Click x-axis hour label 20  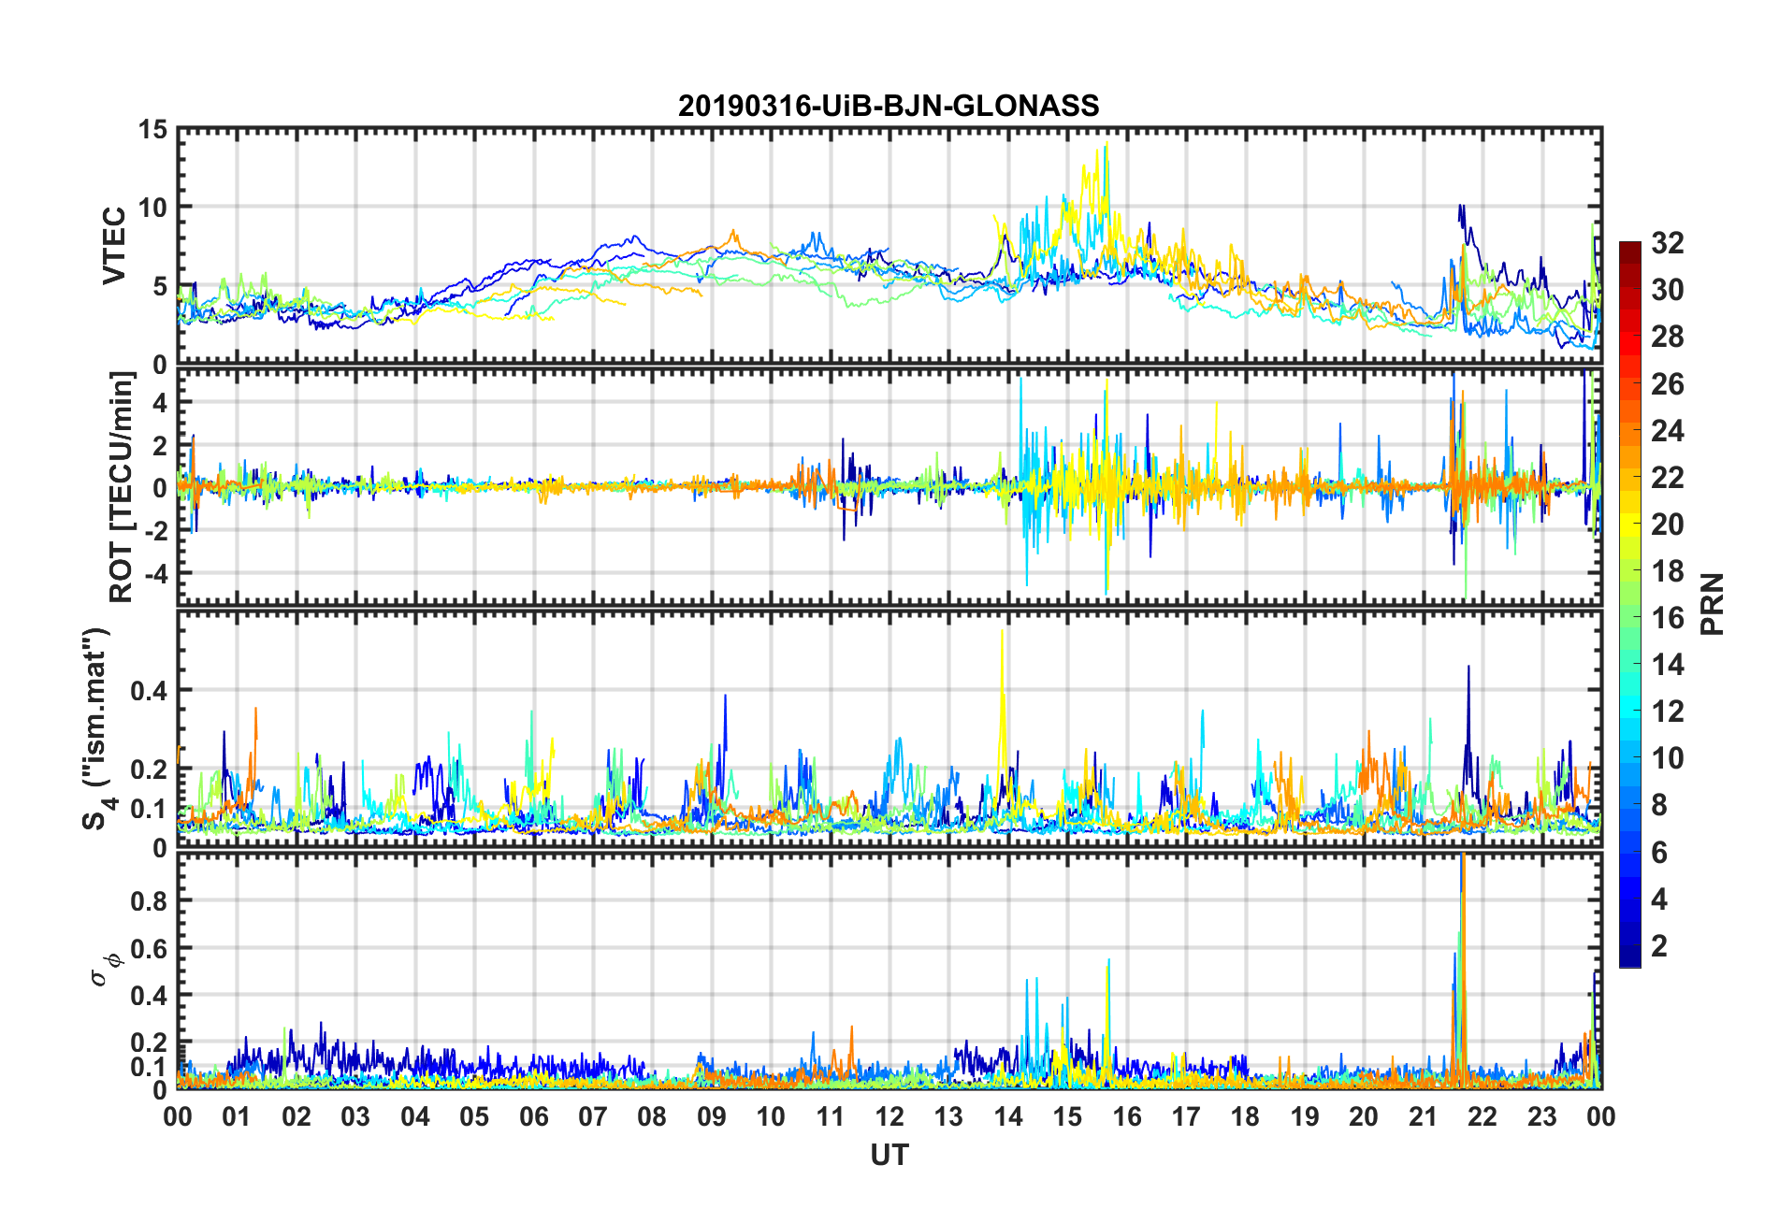click(x=1364, y=1116)
